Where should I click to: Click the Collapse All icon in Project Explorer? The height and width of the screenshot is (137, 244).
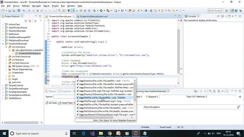[x=26, y=21]
